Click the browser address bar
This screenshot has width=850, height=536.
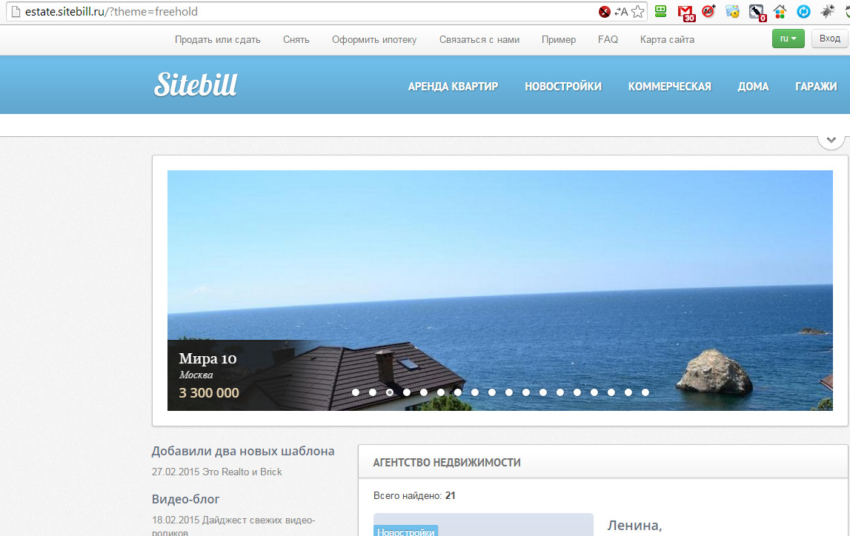296,12
